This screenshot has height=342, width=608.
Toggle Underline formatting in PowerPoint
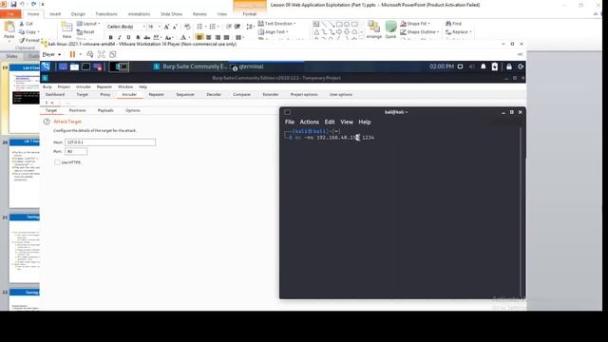(x=128, y=38)
